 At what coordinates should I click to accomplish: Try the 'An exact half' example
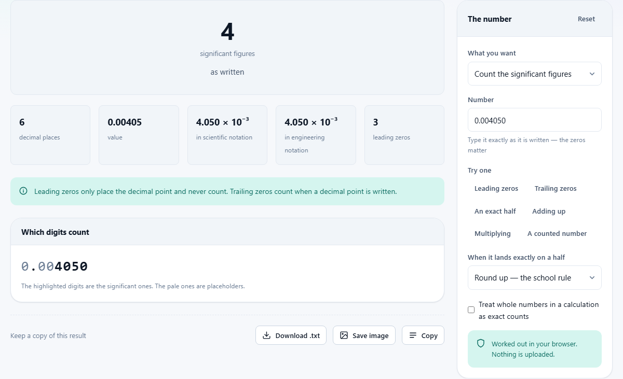pos(495,211)
